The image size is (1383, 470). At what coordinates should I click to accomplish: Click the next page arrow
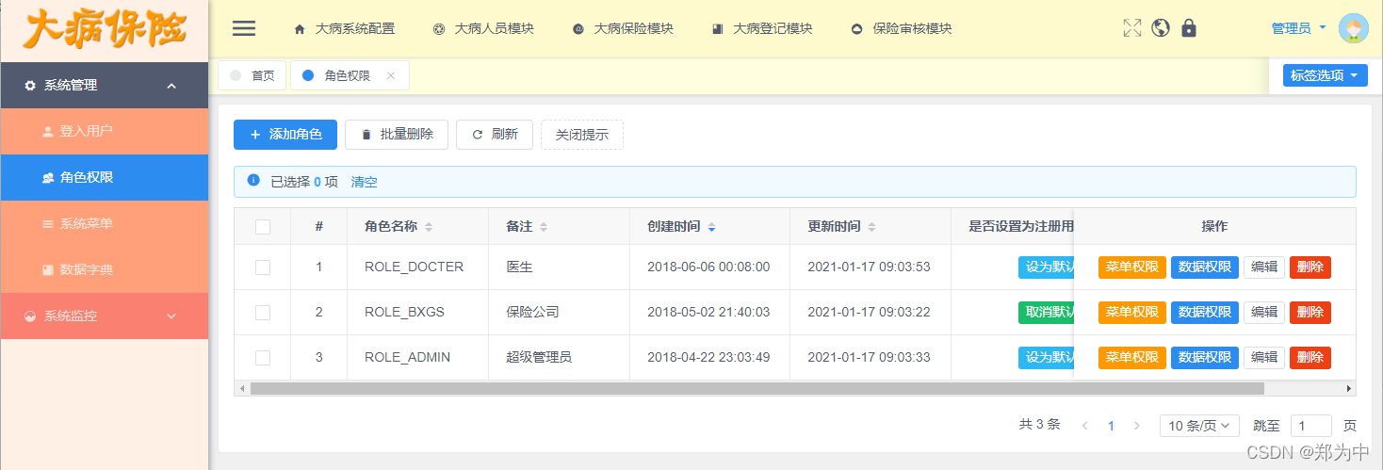coord(1137,426)
